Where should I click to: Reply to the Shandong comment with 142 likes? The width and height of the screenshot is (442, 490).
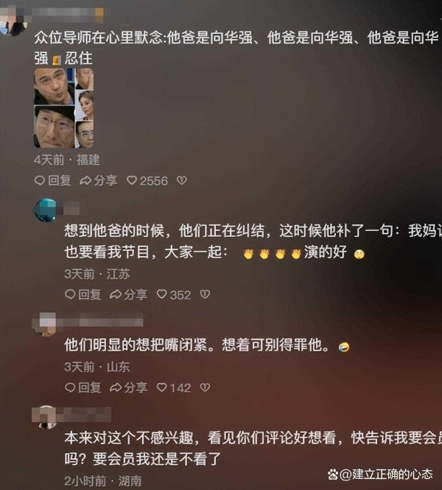pyautogui.click(x=83, y=387)
